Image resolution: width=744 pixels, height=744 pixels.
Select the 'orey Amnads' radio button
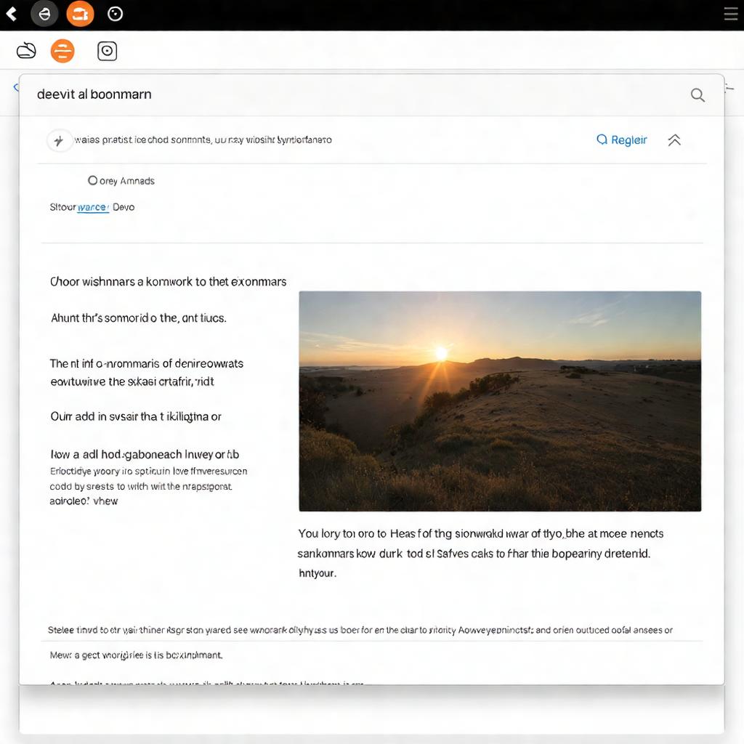(93, 179)
